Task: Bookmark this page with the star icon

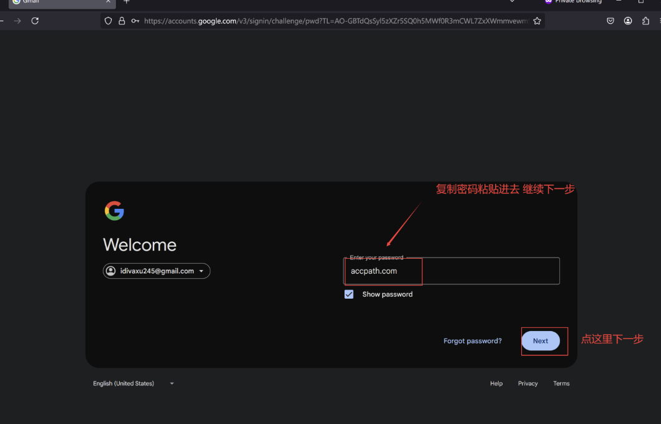Action: pos(537,21)
